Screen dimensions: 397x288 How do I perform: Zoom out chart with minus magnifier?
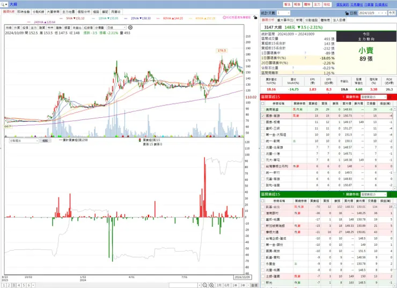pos(205,285)
